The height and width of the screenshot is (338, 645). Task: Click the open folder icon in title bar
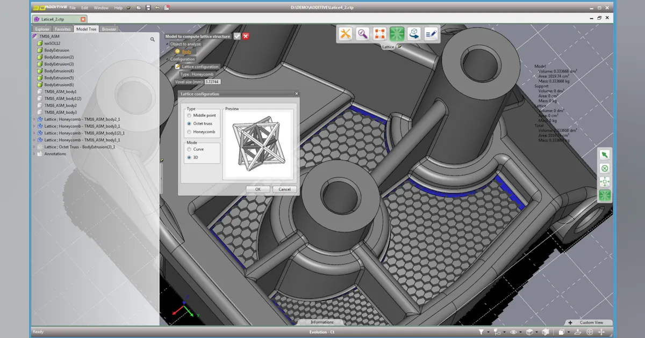[x=139, y=8]
